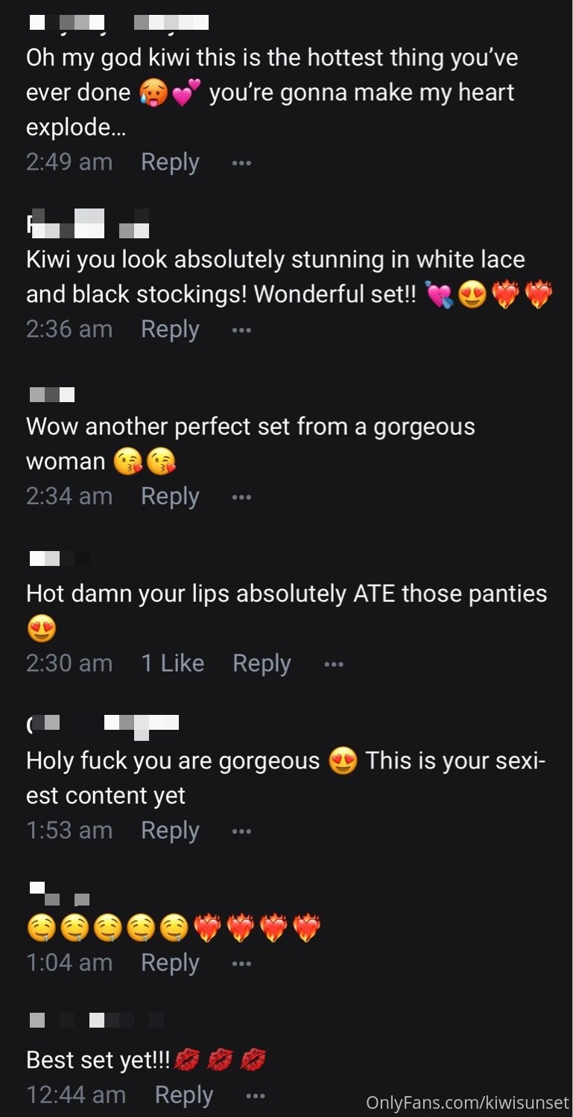
Task: Reply to the emoji-only 1:04 am comment
Action: point(170,964)
